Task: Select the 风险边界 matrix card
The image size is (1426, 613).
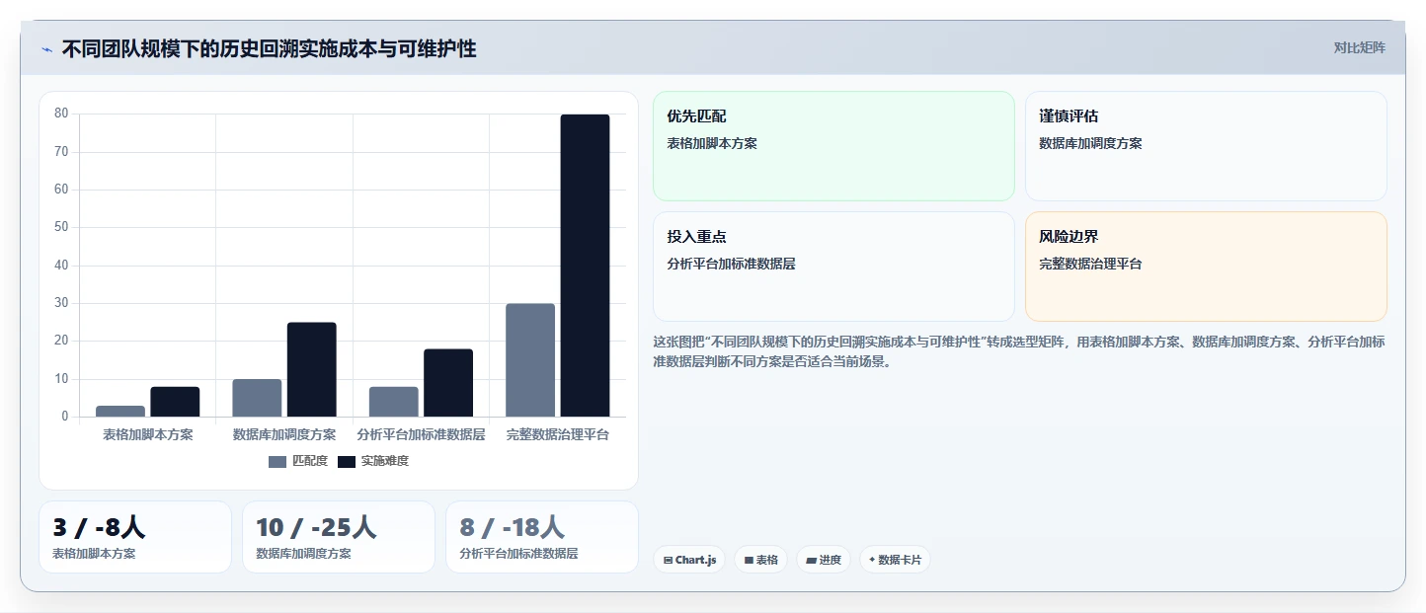Action: point(1206,267)
